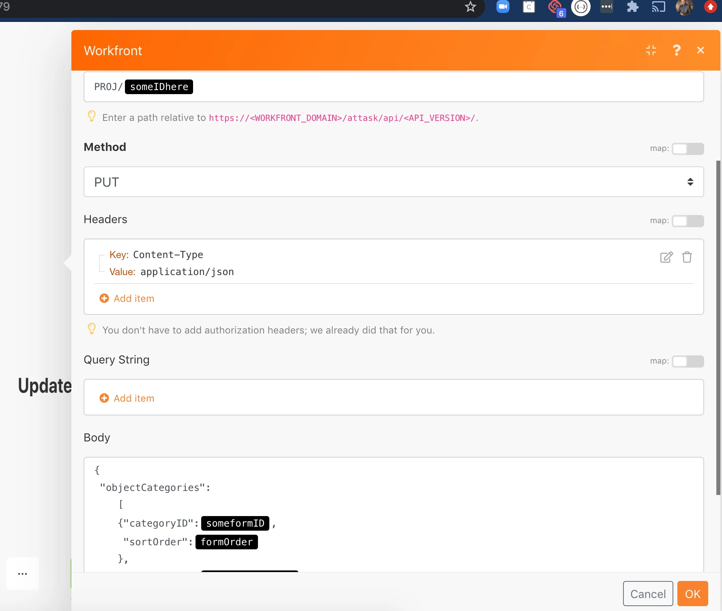Click the dialog vertical scrollbar
722x611 pixels.
[718, 328]
